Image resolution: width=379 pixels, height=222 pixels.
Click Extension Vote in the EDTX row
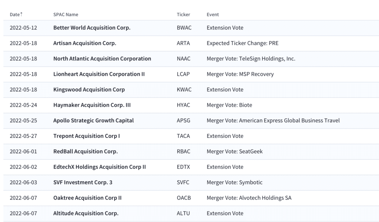click(x=225, y=167)
